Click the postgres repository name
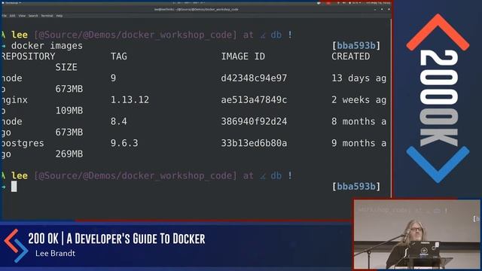Screen dimensions: 482x271 [x=23, y=143]
